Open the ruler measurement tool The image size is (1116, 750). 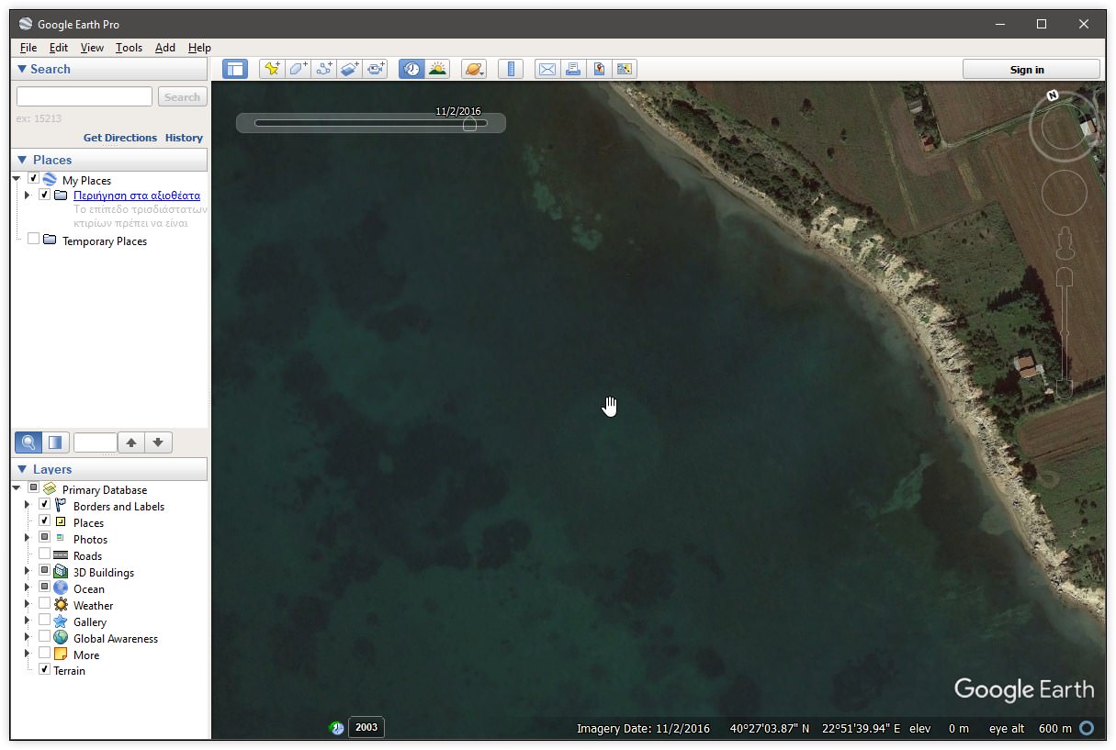511,69
